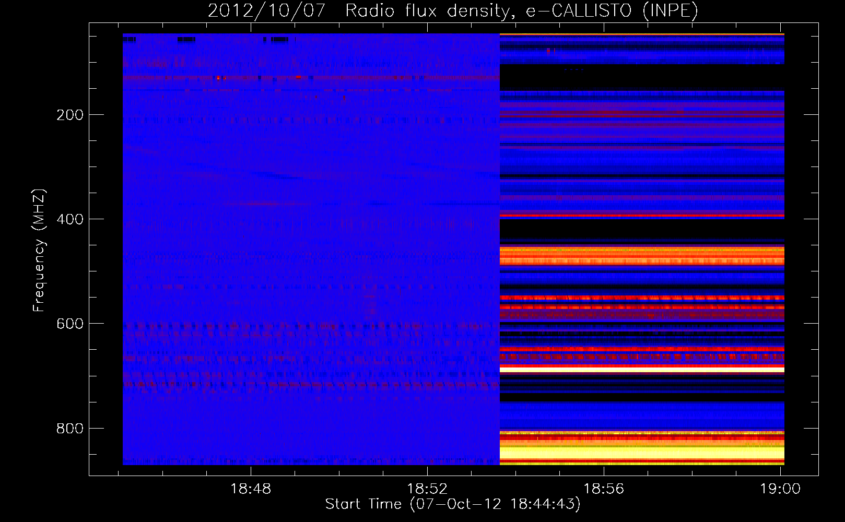Screen dimensions: 845x522
Task: Click the plot title 'Radio flux density, e-CALLISTO (INPE)'
Action: [x=522, y=10]
